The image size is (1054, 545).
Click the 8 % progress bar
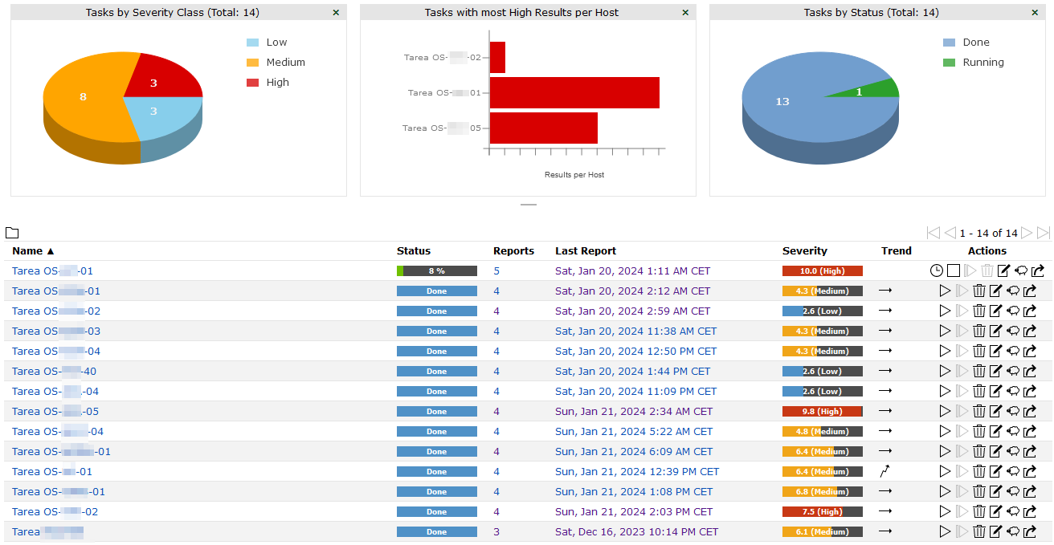click(436, 271)
